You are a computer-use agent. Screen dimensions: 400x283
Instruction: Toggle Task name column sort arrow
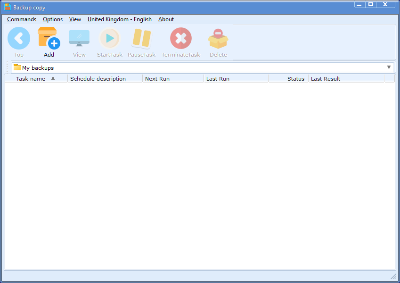click(53, 78)
